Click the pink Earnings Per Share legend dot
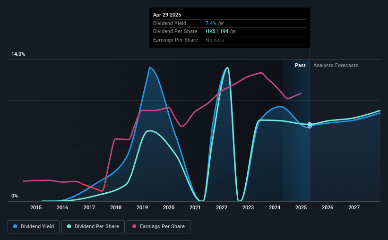388x240 pixels. (134, 226)
